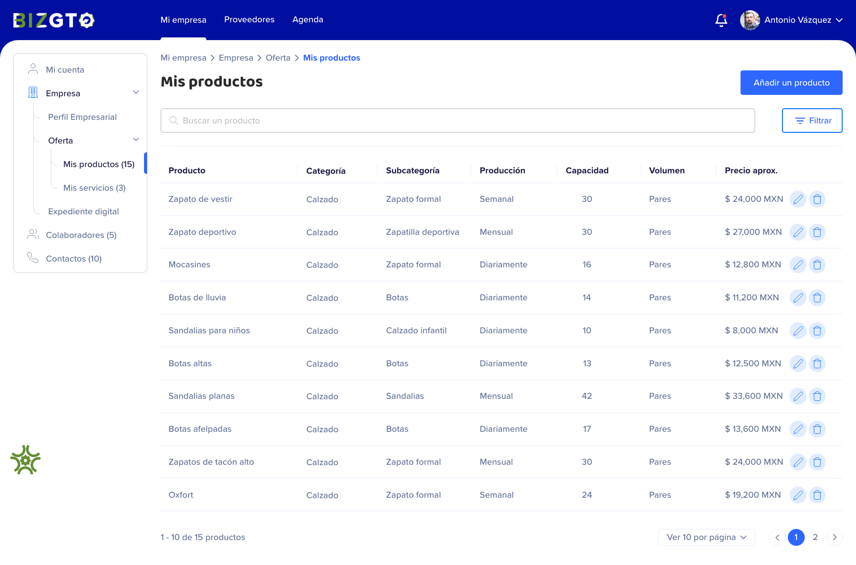This screenshot has width=856, height=565.
Task: Click the search magnifier in product search bar
Action: pyautogui.click(x=173, y=120)
